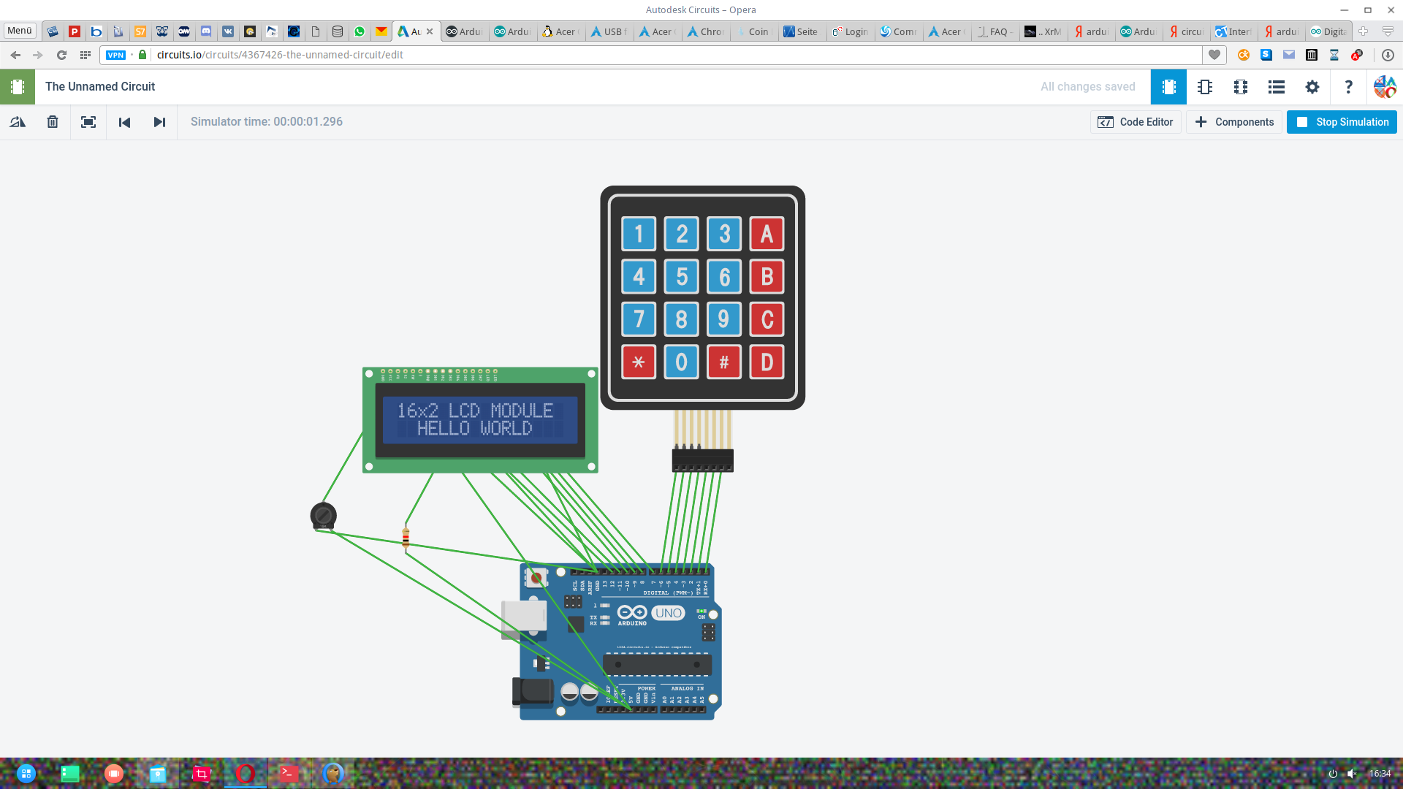Open the Components panel

click(x=1234, y=122)
